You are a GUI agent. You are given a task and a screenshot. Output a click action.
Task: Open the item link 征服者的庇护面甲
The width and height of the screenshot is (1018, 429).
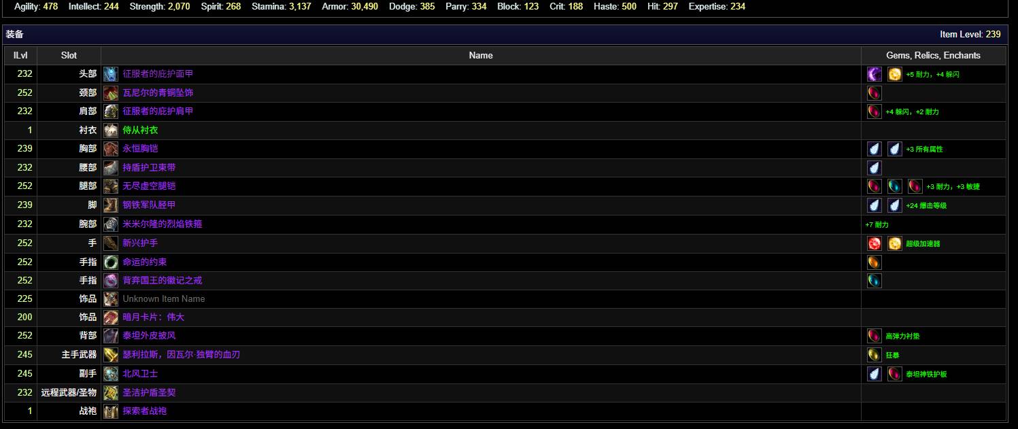158,73
